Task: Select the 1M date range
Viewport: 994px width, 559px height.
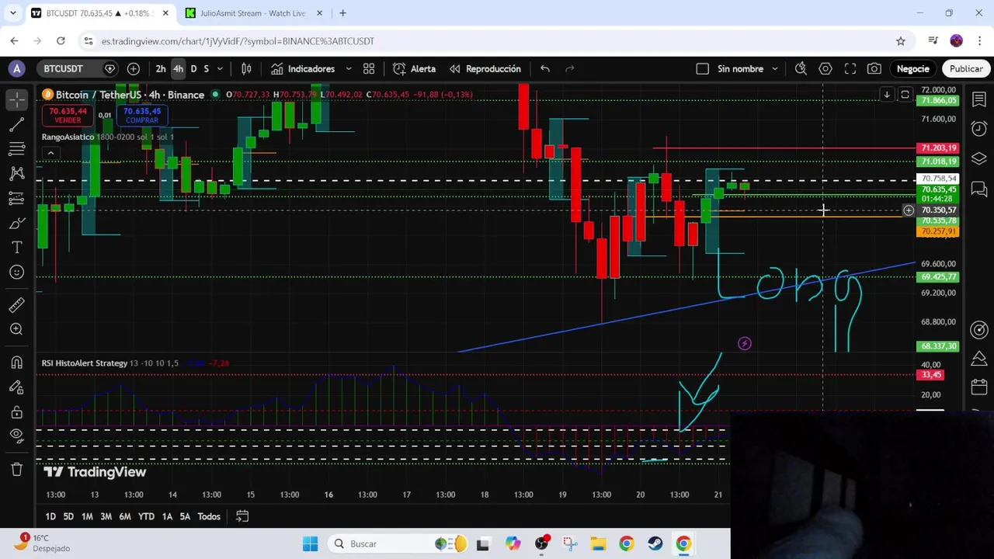Action: click(87, 516)
